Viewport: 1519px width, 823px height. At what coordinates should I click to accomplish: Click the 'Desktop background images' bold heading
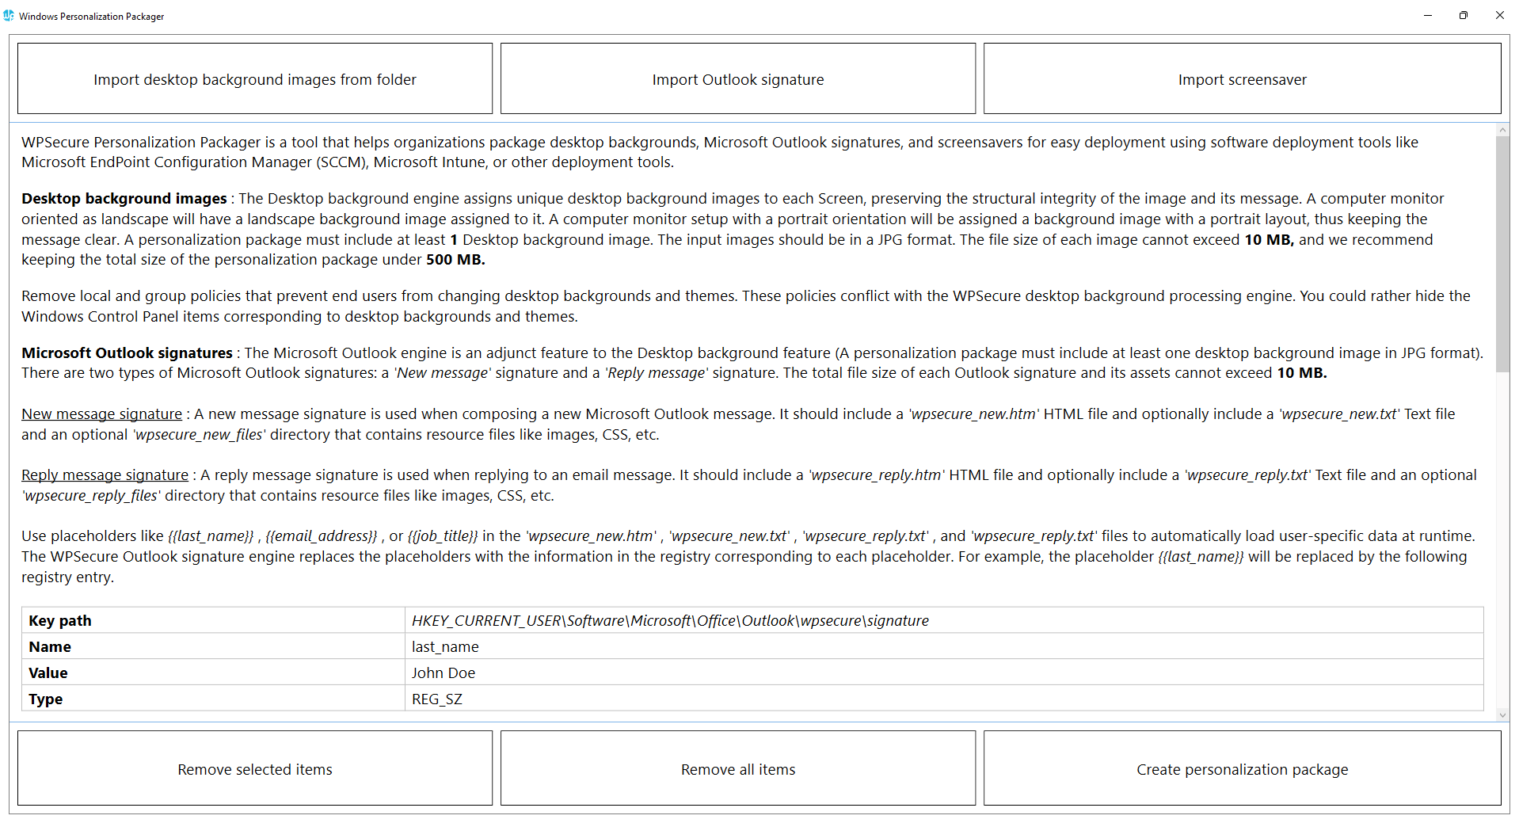point(124,199)
